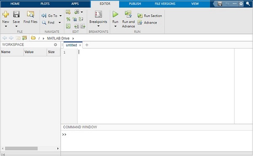The height and width of the screenshot is (156, 253).
Task: Click the Advance icon in Run group
Action: (x=140, y=22)
